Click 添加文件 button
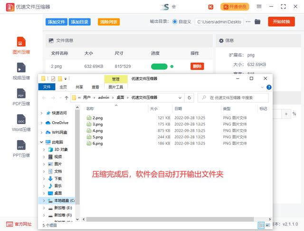The height and width of the screenshot is (231, 304). (57, 22)
